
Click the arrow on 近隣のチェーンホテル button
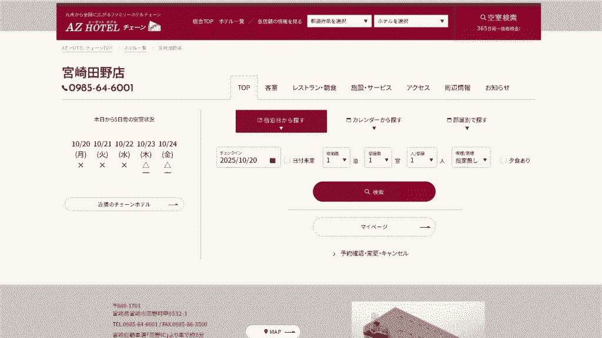(173, 205)
